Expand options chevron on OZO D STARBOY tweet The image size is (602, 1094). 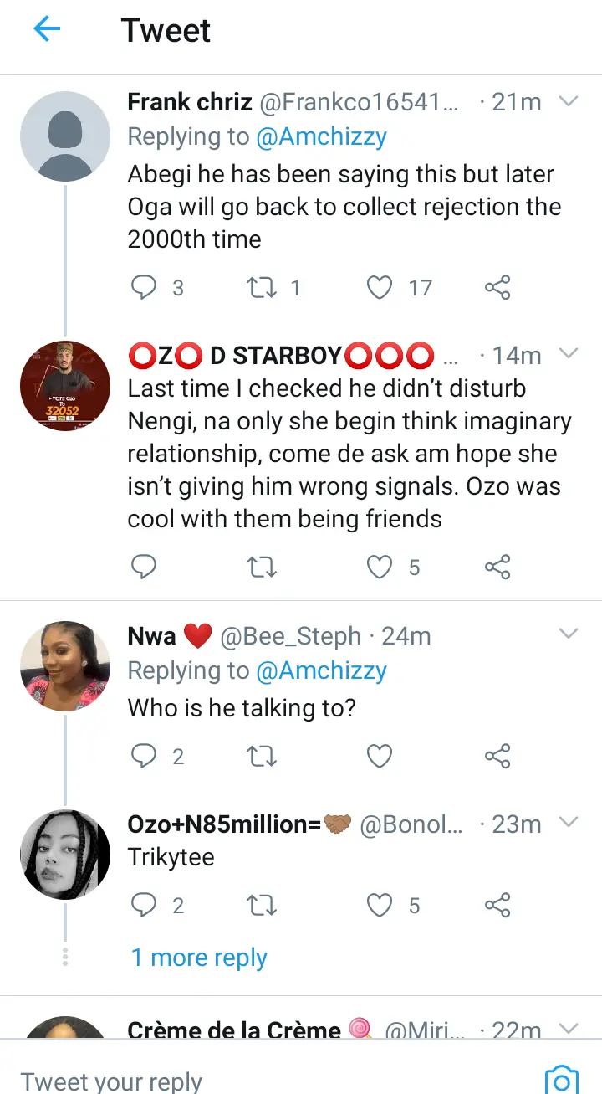pos(569,354)
